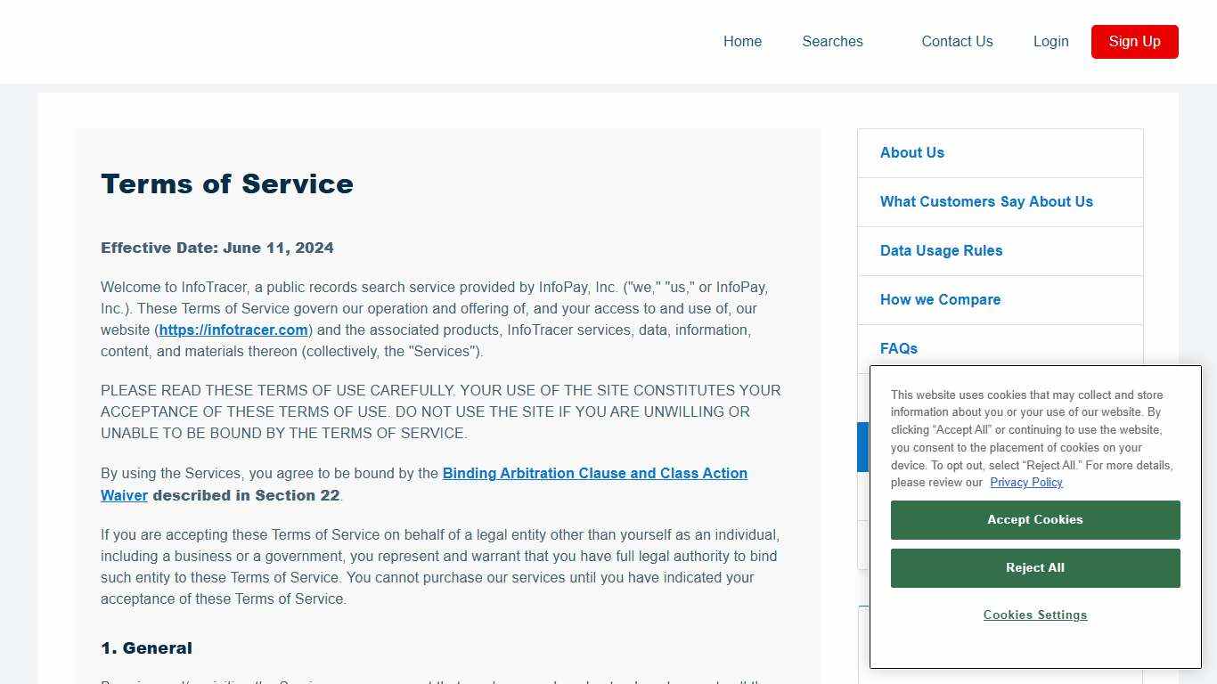The height and width of the screenshot is (684, 1217).
Task: Open the Cookies Settings panel
Action: pos(1035,615)
